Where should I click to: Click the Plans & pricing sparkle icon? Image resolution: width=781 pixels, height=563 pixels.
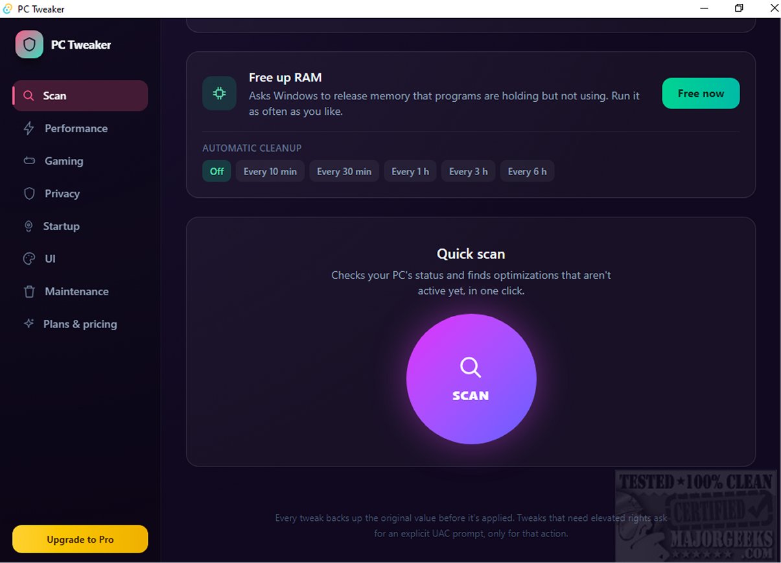(x=29, y=324)
